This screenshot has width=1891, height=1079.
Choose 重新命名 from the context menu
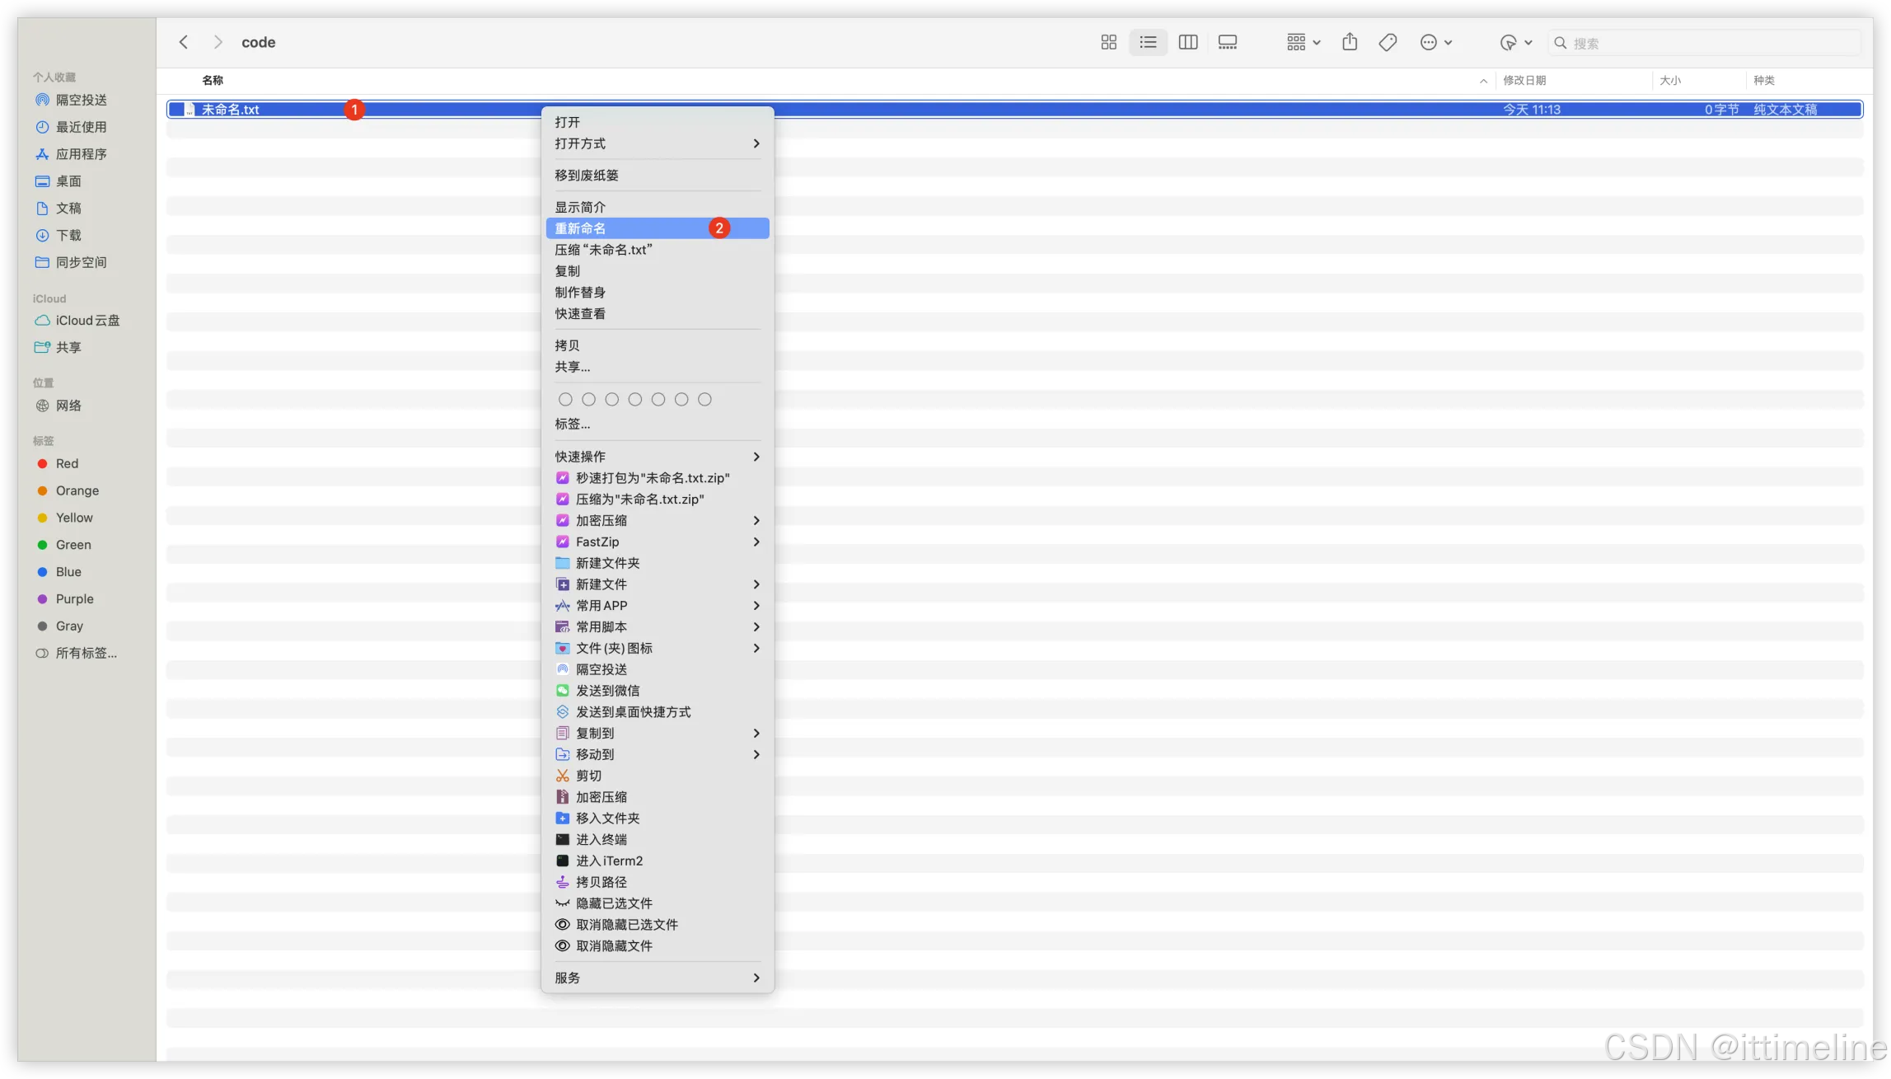[x=581, y=228]
